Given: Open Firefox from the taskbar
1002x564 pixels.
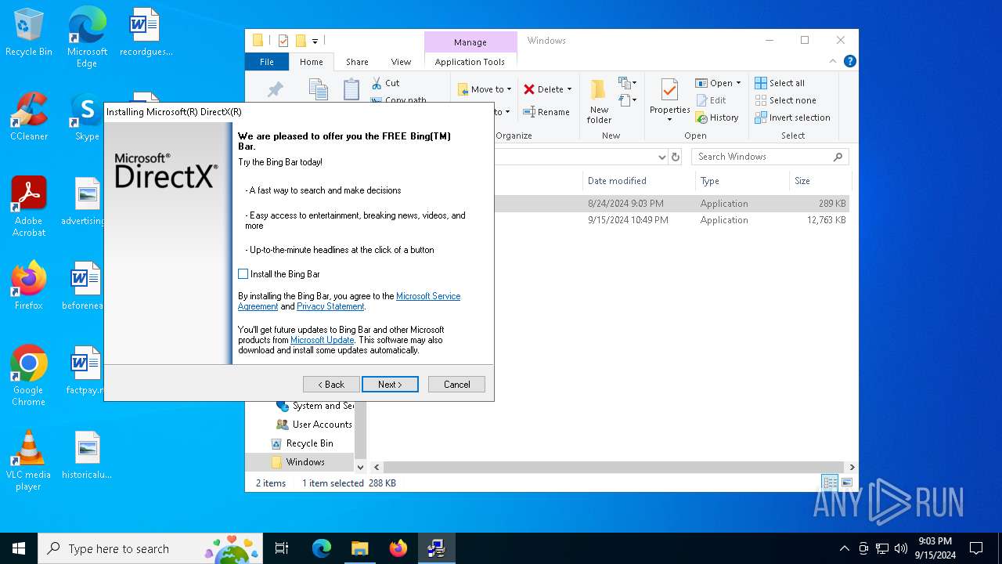Looking at the screenshot, I should (398, 548).
